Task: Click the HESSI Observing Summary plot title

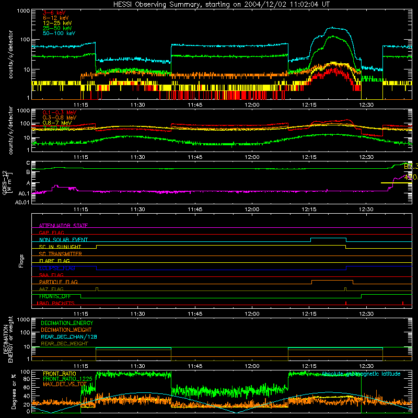Action: click(x=221, y=5)
